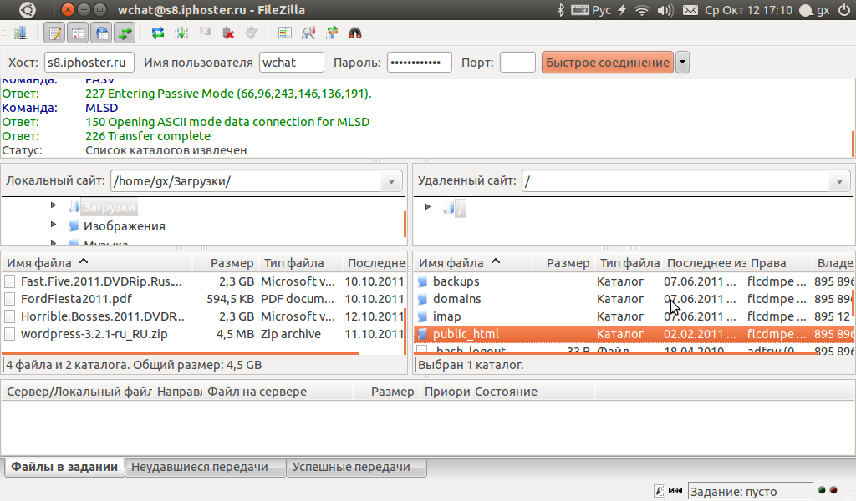Sort remote files by Права column
The width and height of the screenshot is (856, 501).
click(779, 263)
